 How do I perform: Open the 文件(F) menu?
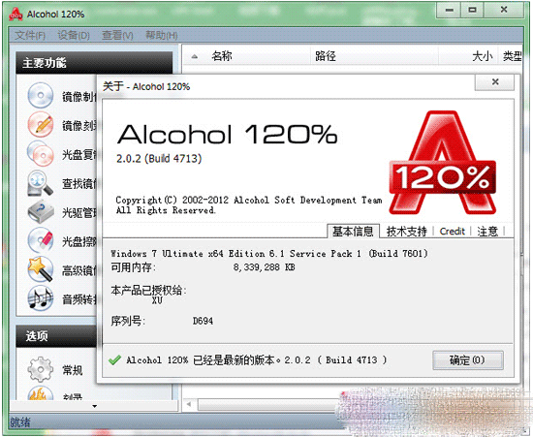click(30, 35)
